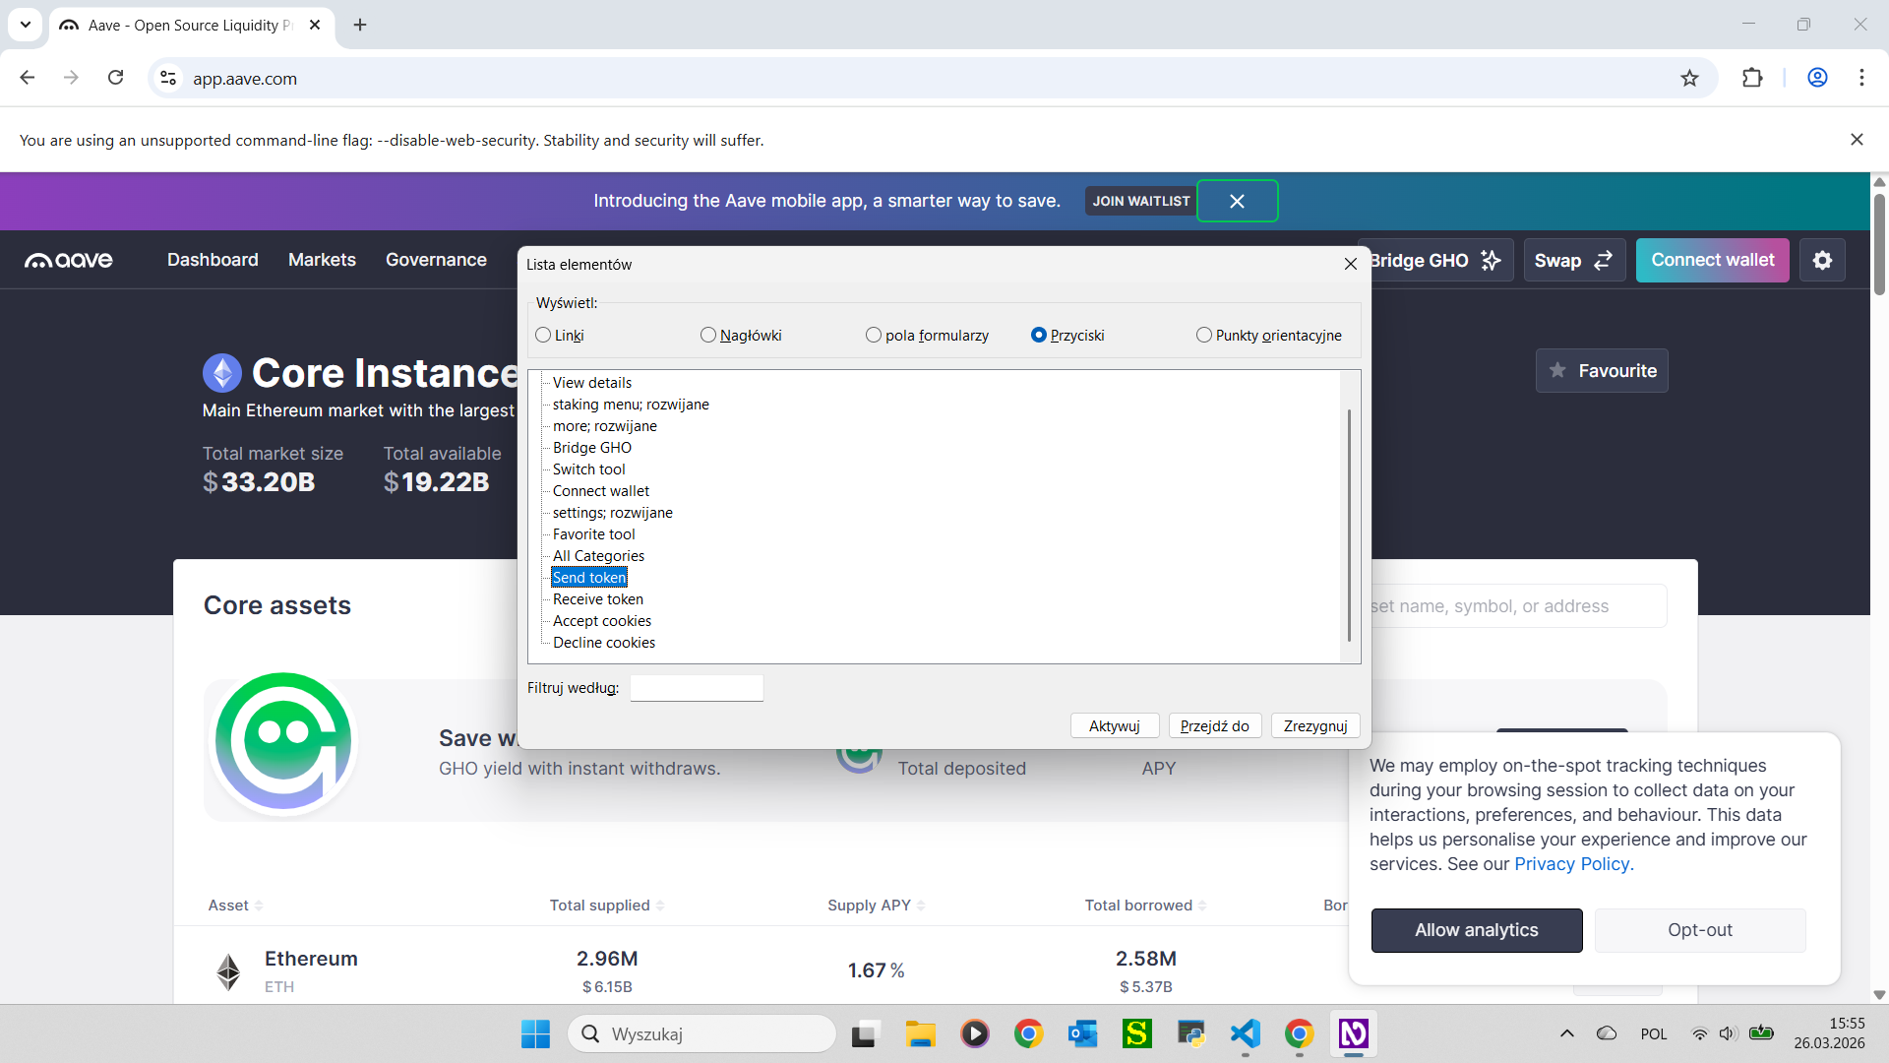Open the Governance menu item
The image size is (1889, 1063).
tap(436, 260)
